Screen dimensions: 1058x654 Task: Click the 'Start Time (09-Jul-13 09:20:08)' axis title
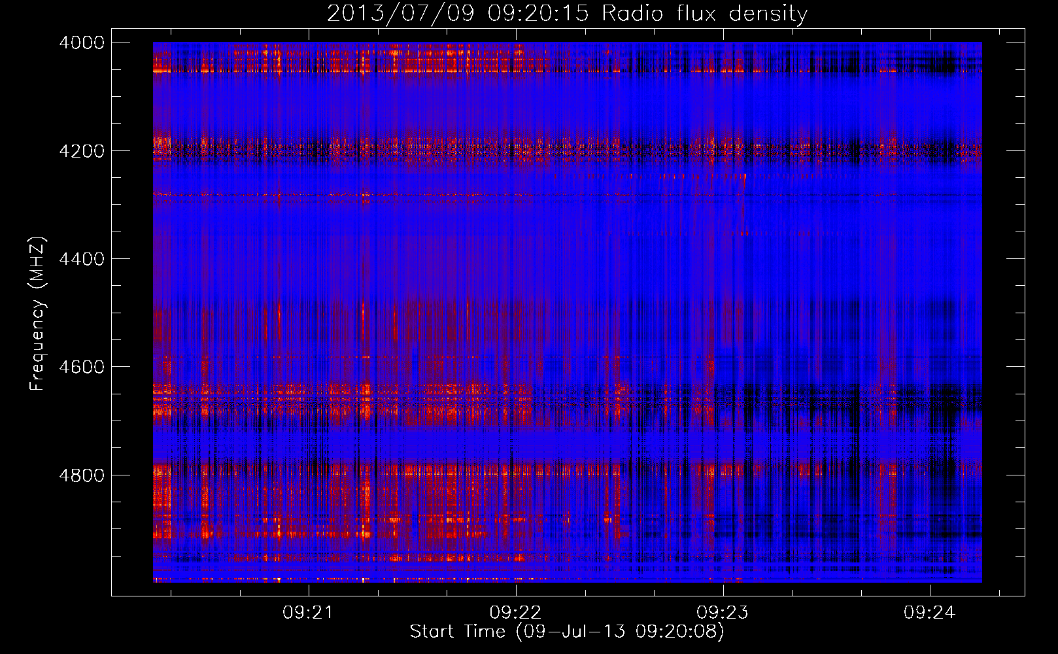(x=567, y=632)
